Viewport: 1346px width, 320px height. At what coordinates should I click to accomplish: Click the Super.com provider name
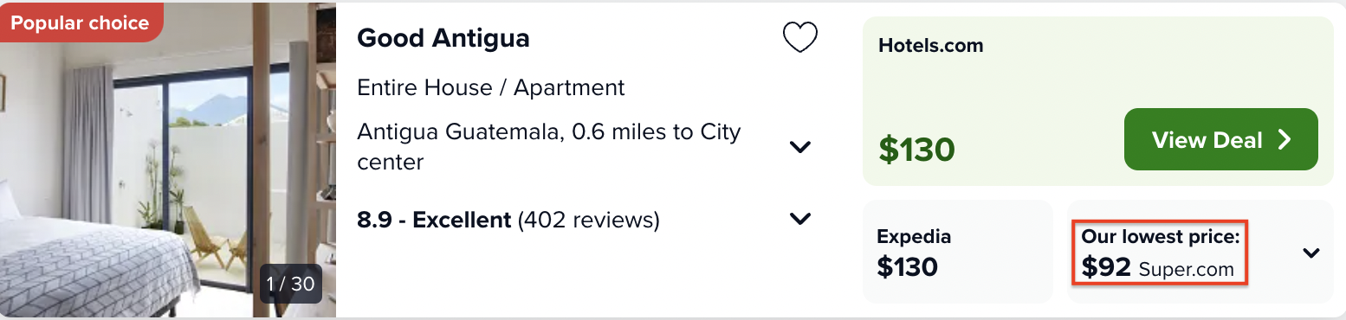coord(1186,269)
